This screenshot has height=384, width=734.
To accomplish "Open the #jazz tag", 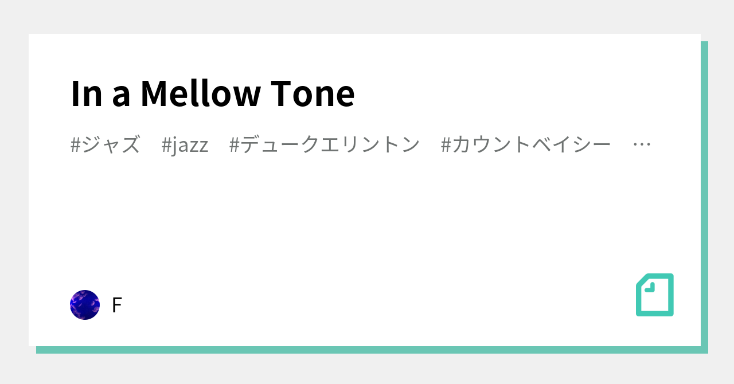I will [186, 144].
